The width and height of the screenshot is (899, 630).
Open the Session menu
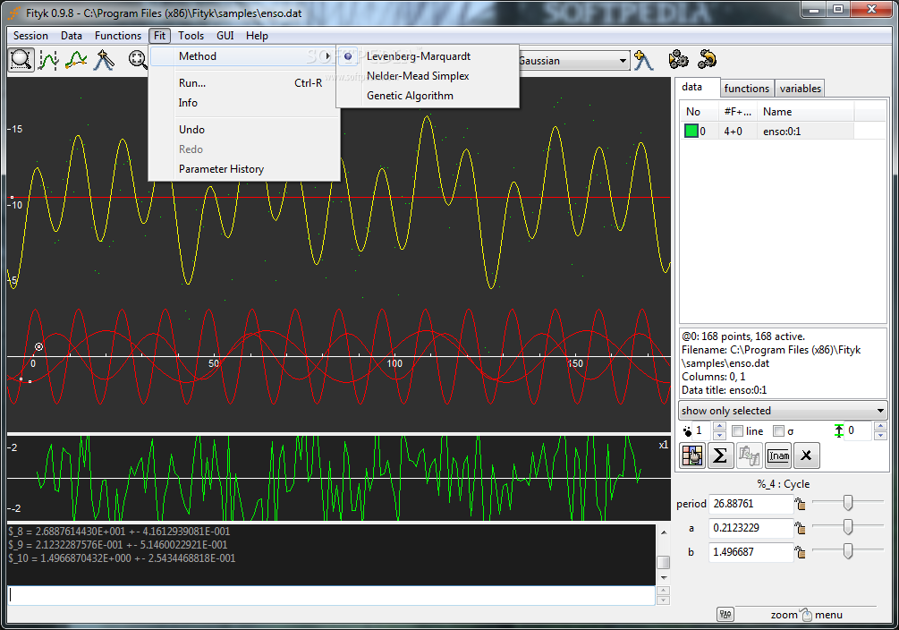(31, 36)
